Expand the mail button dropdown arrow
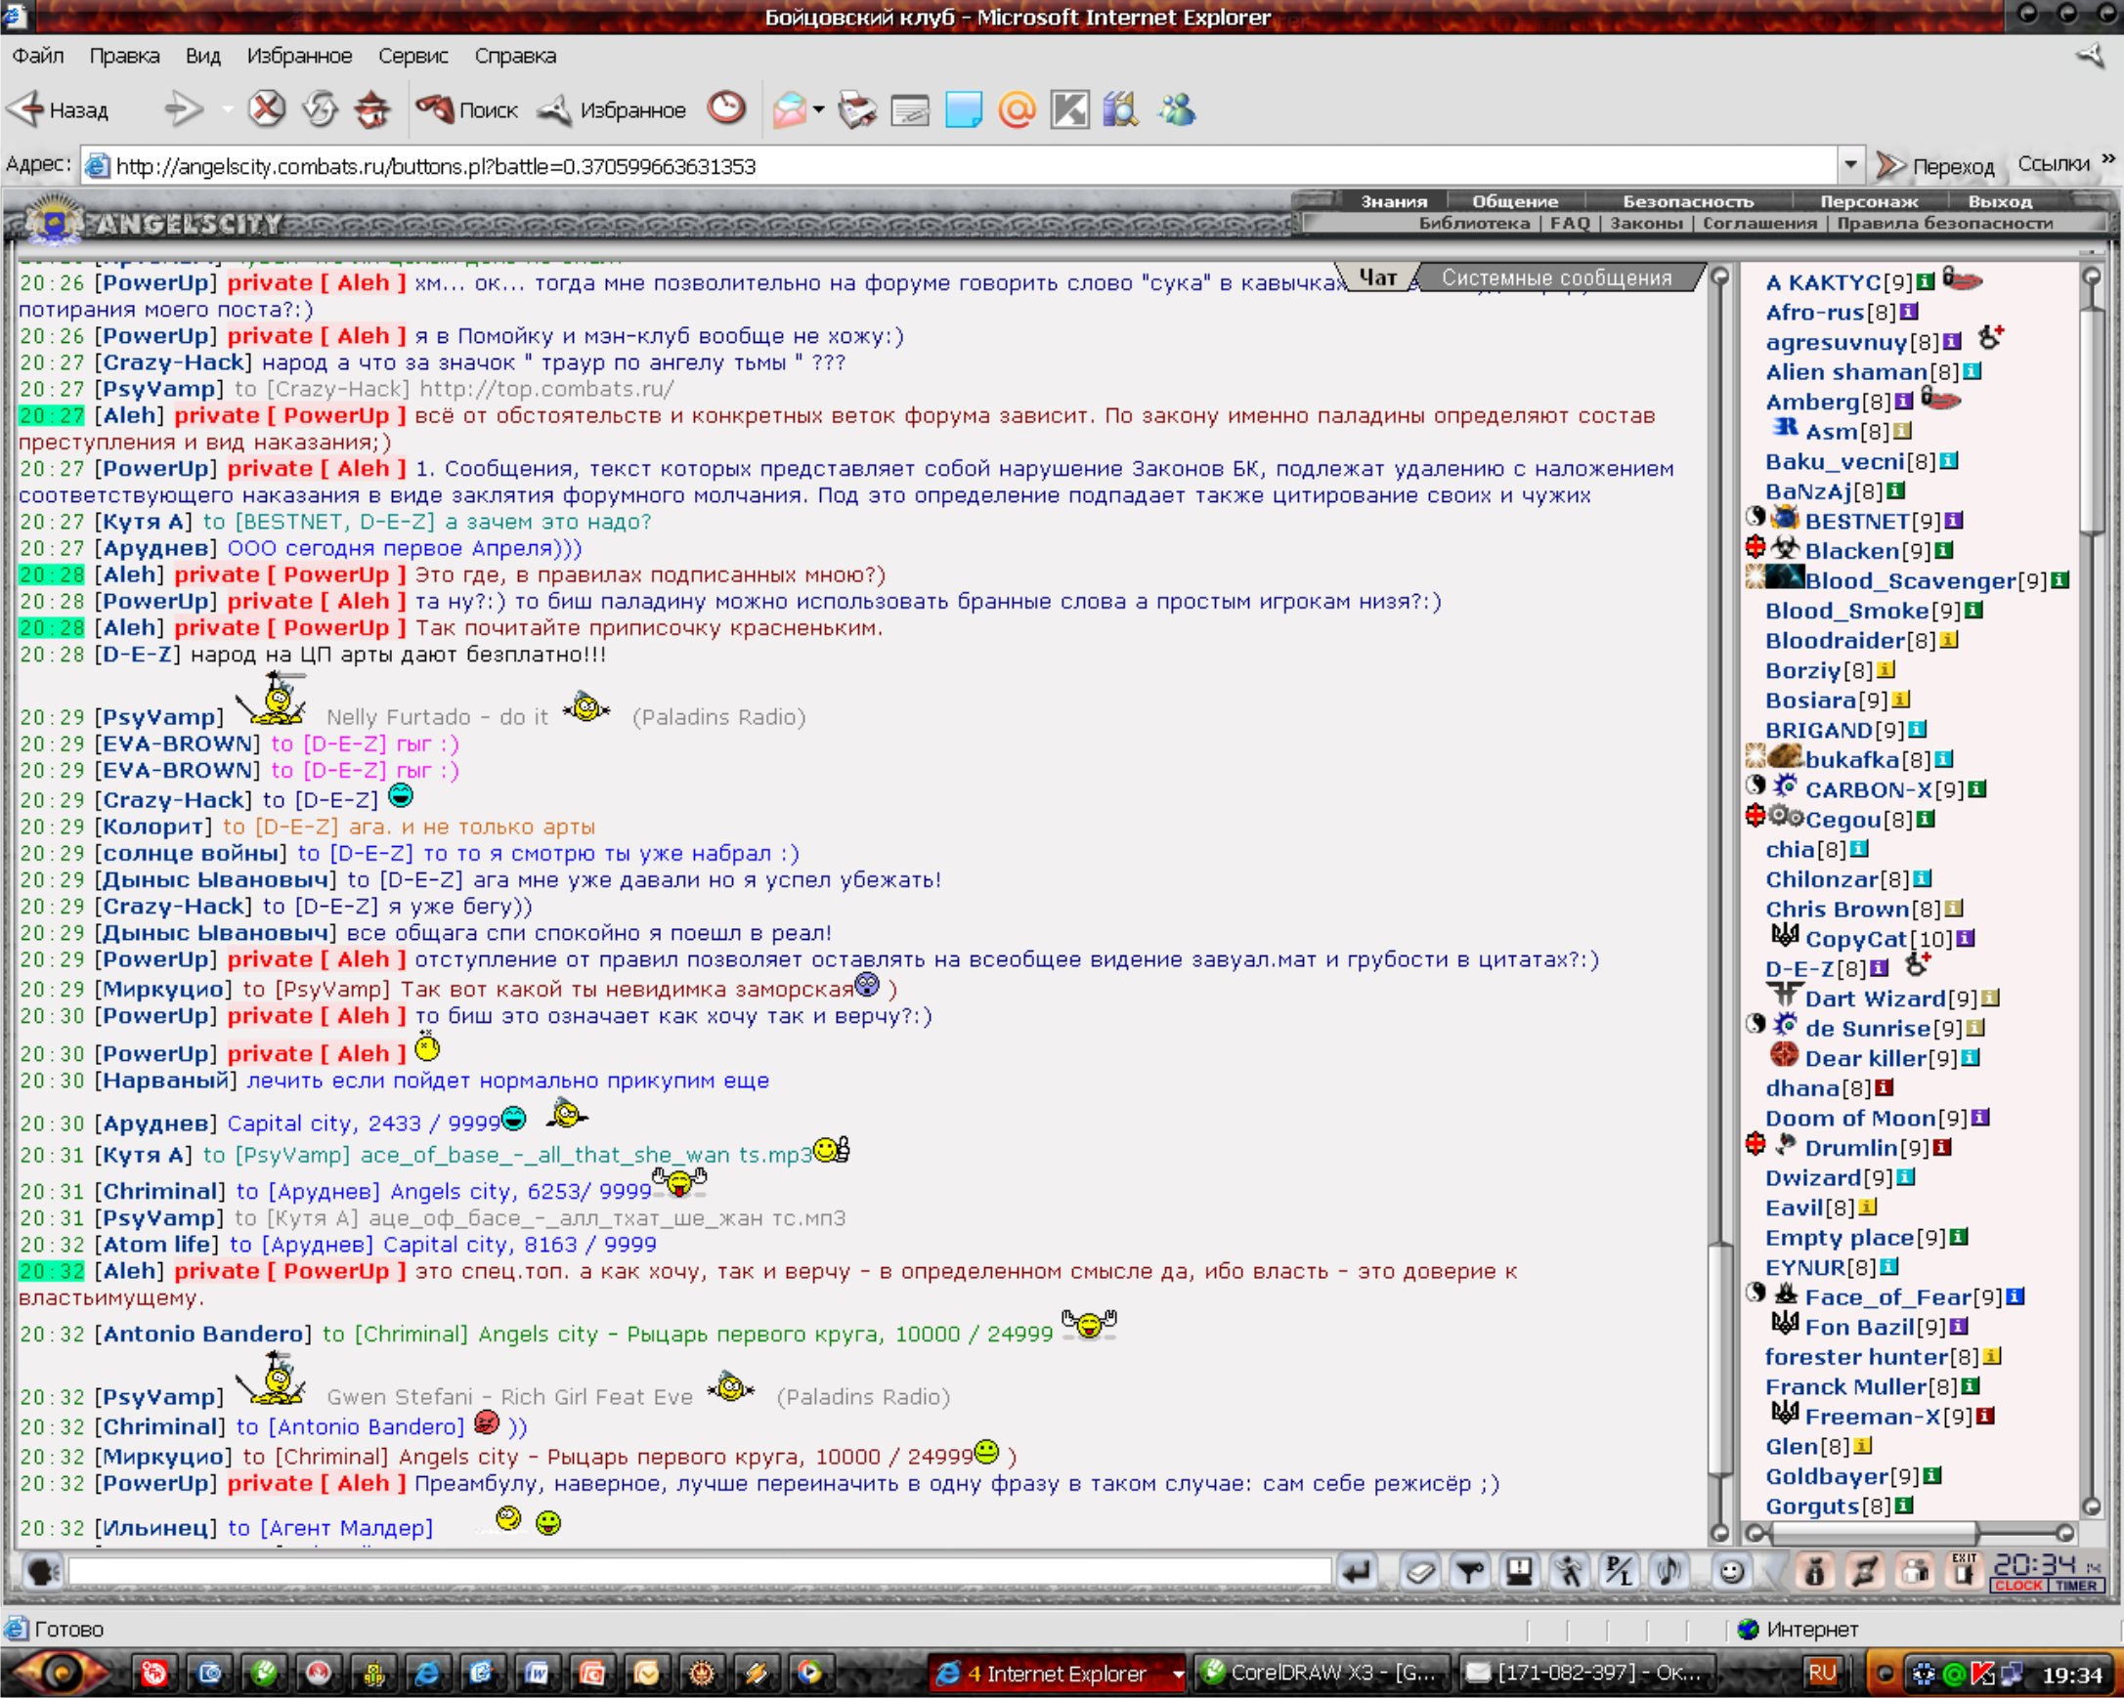This screenshot has height=1698, width=2124. point(819,109)
